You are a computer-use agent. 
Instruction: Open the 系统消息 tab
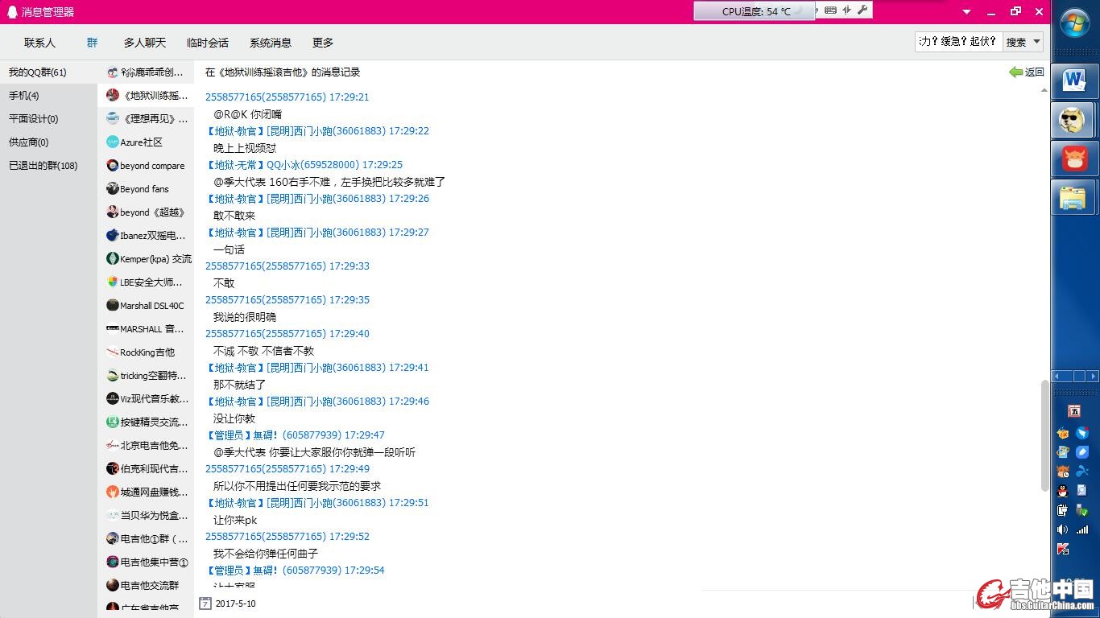[270, 43]
